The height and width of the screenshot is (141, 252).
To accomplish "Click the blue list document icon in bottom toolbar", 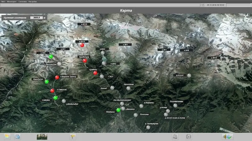I will tap(17, 137).
